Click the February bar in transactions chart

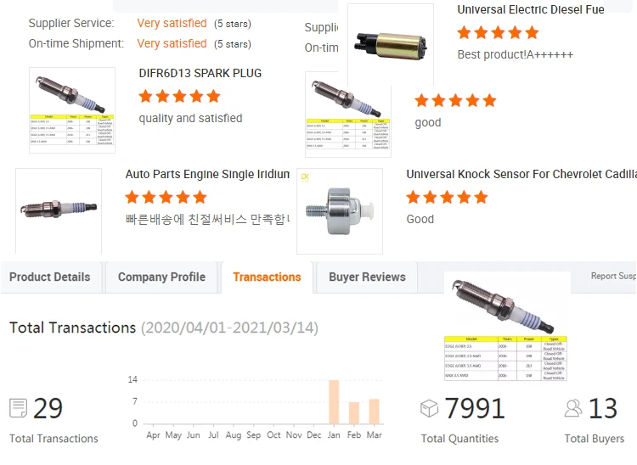pos(354,413)
